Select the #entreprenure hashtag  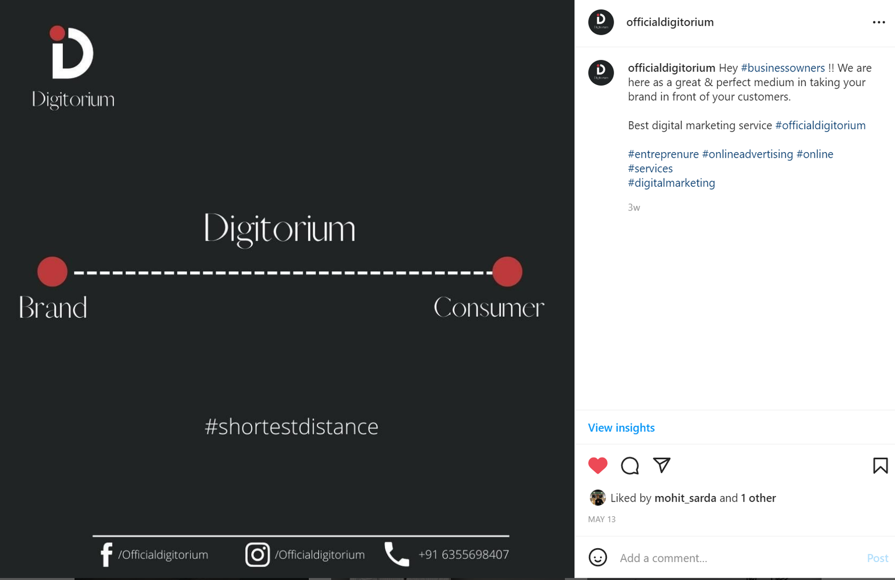pos(663,154)
